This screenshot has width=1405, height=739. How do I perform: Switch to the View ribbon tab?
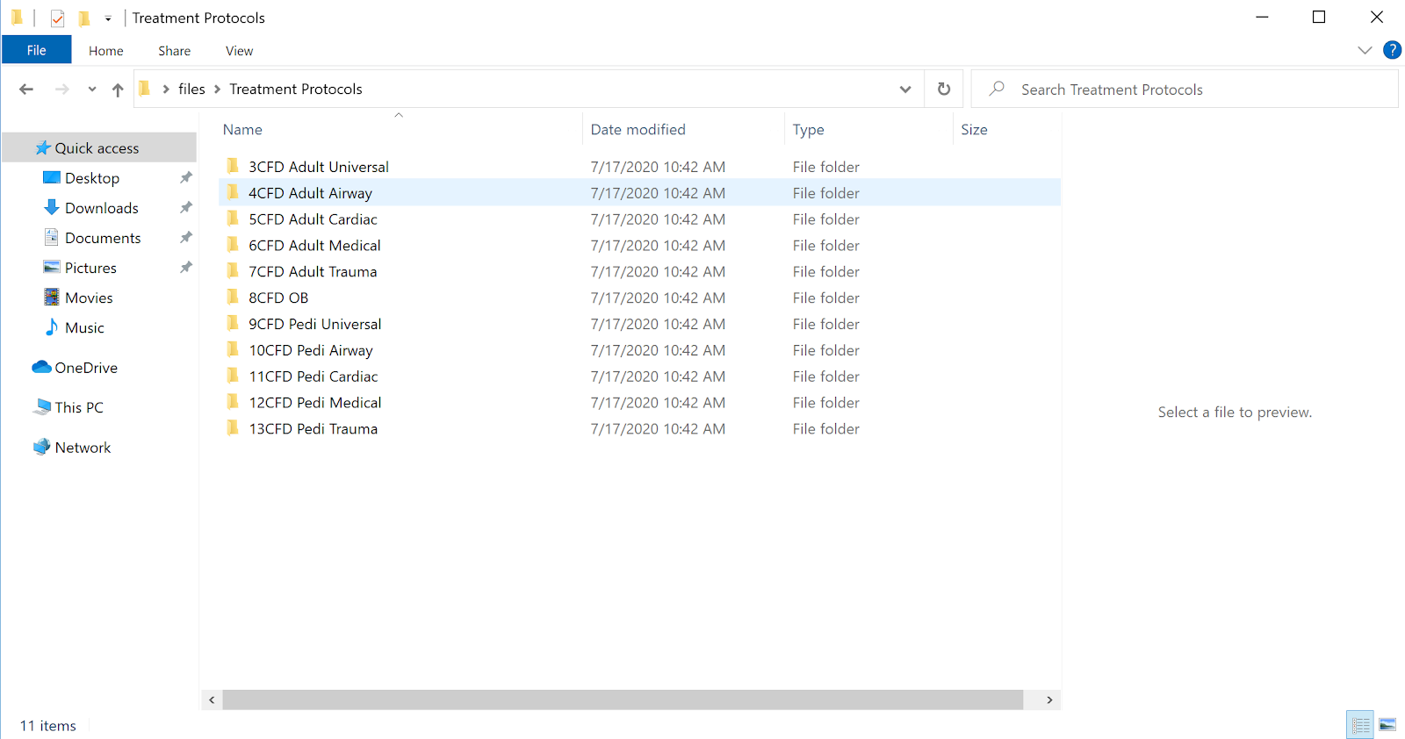pyautogui.click(x=239, y=51)
